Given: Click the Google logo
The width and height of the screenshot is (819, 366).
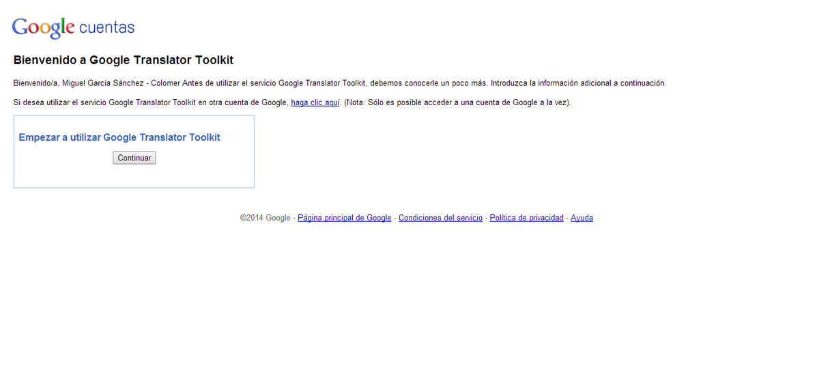Looking at the screenshot, I should click(43, 27).
